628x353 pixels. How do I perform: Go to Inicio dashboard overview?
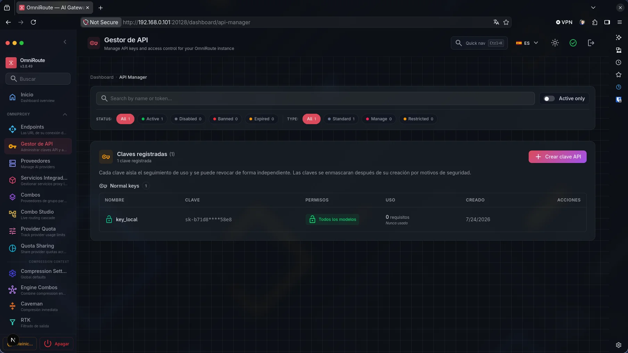[x=38, y=97]
